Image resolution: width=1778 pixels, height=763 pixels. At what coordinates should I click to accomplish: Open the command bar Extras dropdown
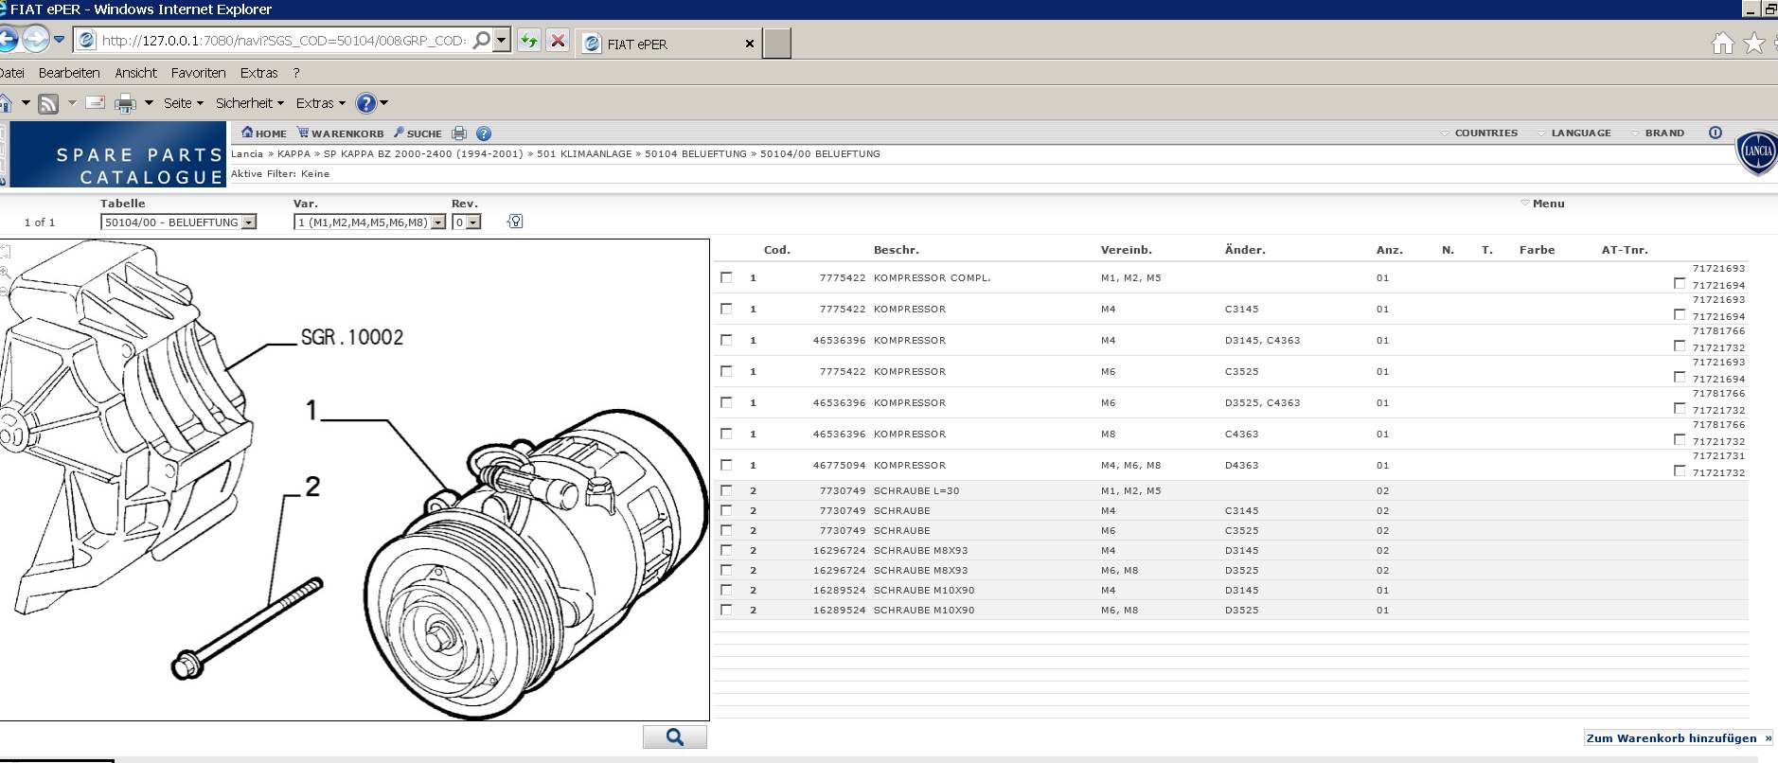tap(321, 103)
